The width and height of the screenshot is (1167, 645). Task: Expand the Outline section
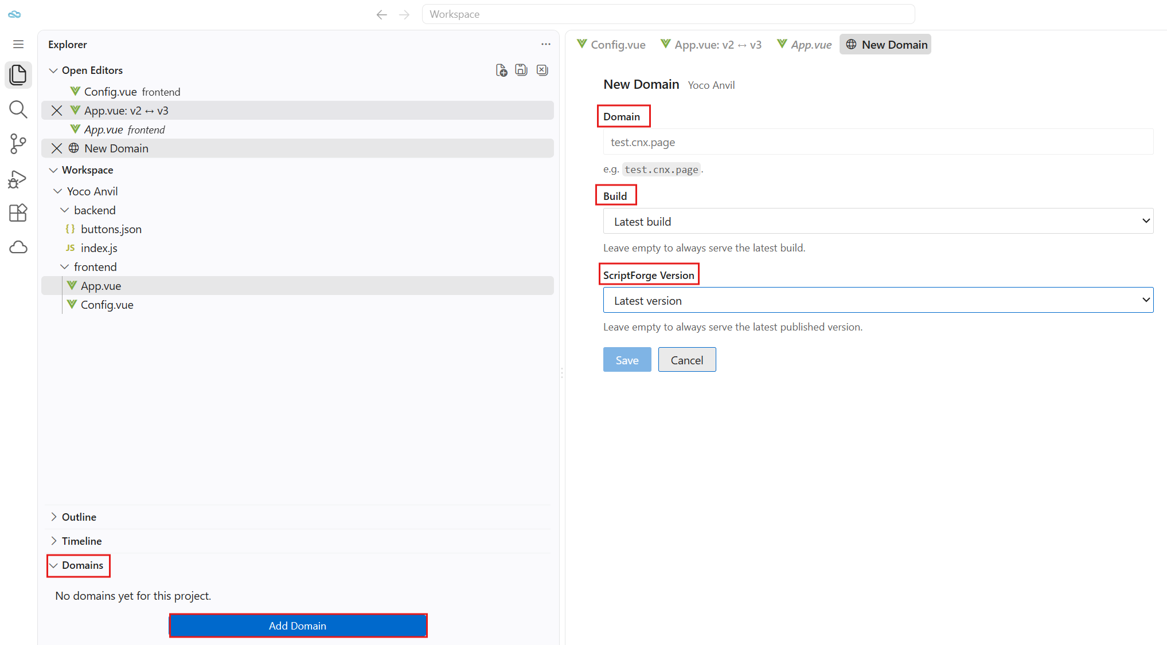pyautogui.click(x=73, y=517)
